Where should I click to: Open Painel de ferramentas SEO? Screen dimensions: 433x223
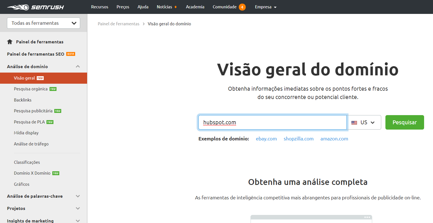pos(36,54)
